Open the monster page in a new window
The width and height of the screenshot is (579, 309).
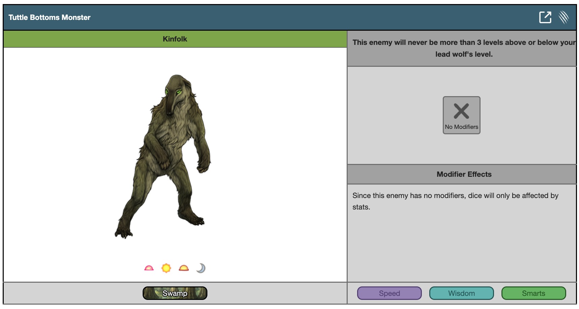[x=545, y=17]
